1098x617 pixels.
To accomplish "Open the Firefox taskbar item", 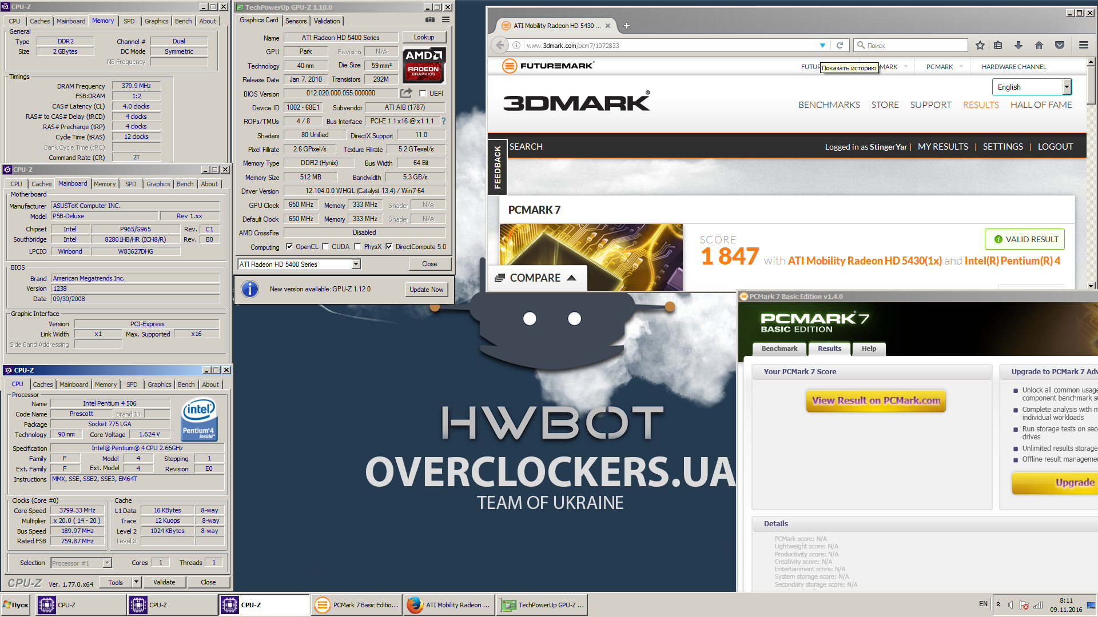I will tap(449, 605).
